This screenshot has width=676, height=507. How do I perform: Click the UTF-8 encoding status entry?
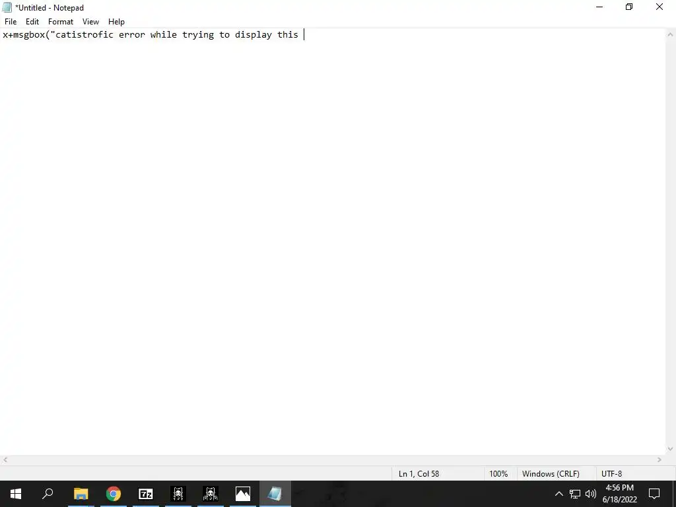(x=612, y=474)
